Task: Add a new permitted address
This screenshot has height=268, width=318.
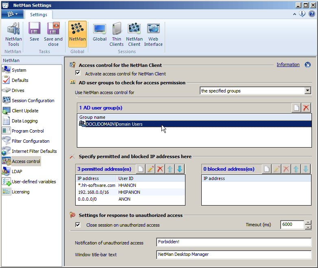Action: pyautogui.click(x=141, y=169)
